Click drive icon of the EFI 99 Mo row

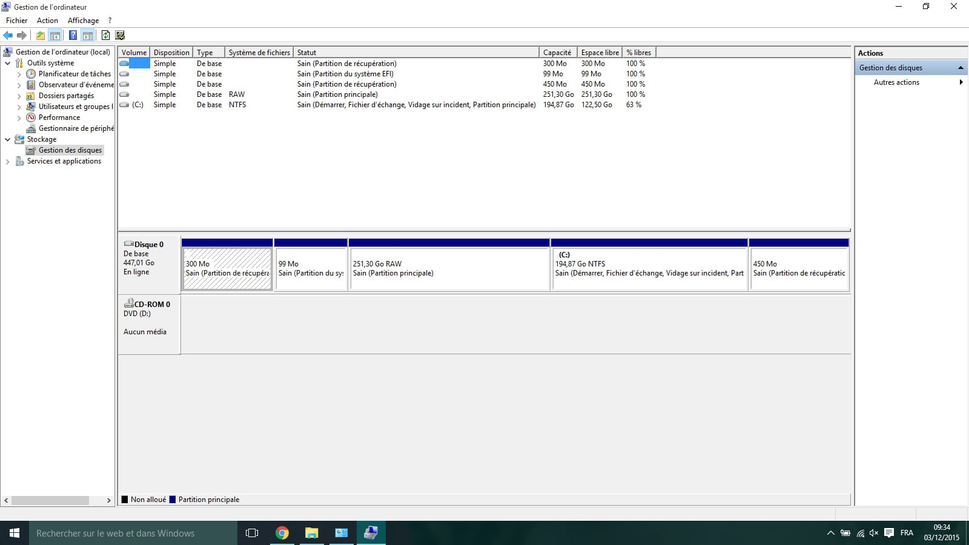coord(124,74)
